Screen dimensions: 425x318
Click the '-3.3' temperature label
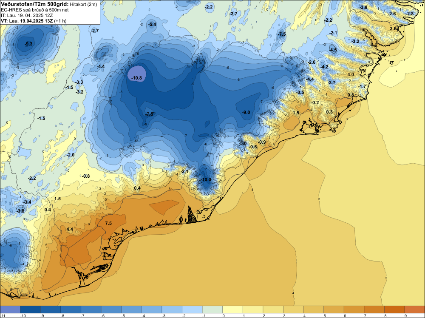pos(79,82)
